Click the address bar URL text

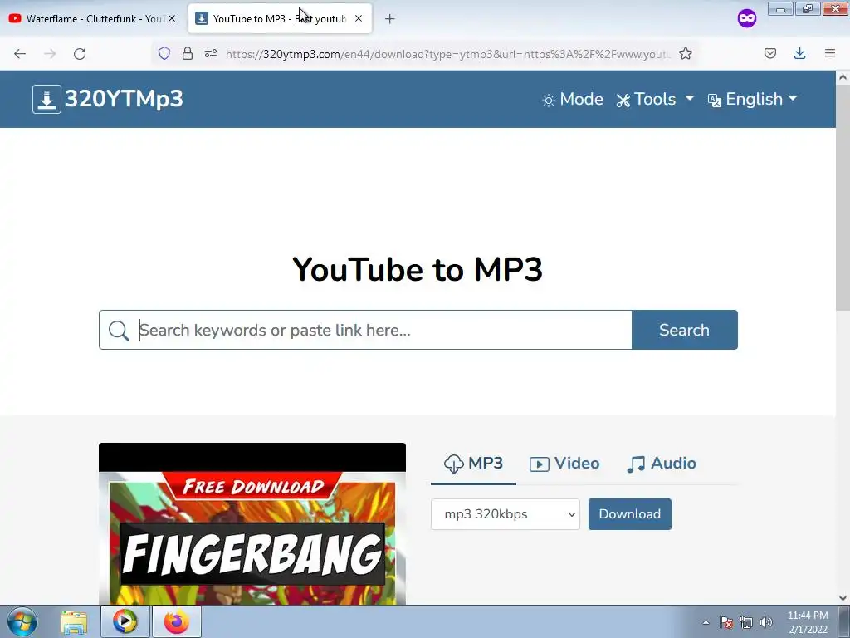click(447, 54)
